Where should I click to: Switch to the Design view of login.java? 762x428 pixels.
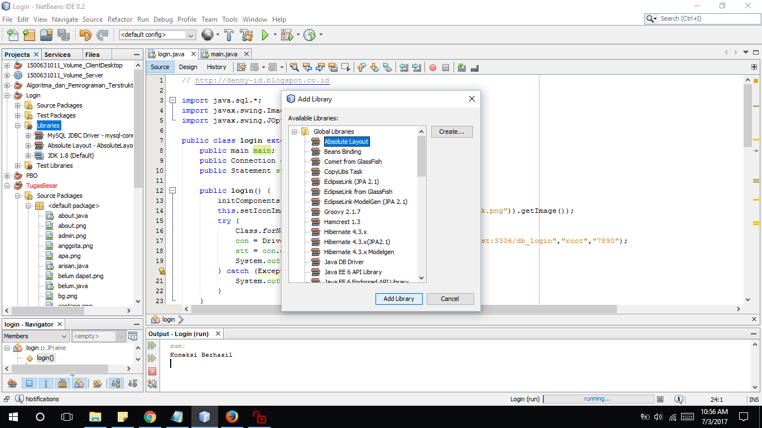tap(188, 67)
